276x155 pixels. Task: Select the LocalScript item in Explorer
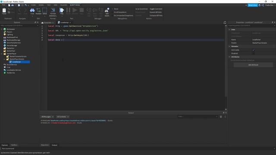point(16,62)
